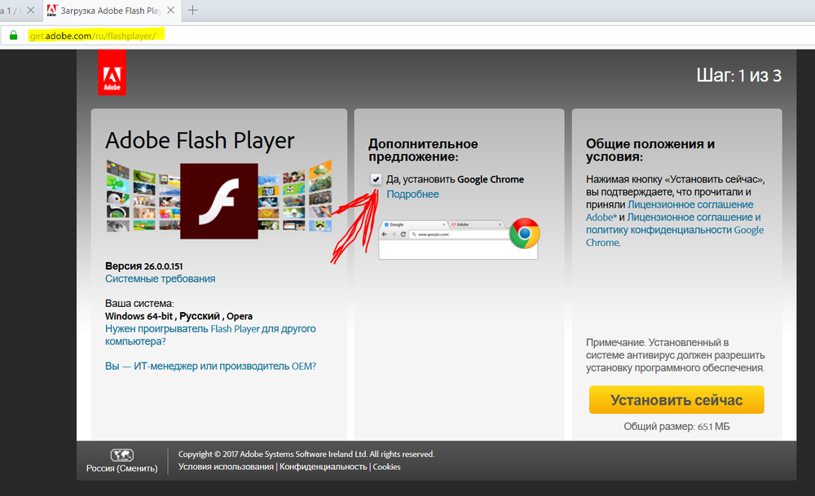Open the Конфиденциальность footer link
Image resolution: width=815 pixels, height=496 pixels.
click(x=323, y=467)
